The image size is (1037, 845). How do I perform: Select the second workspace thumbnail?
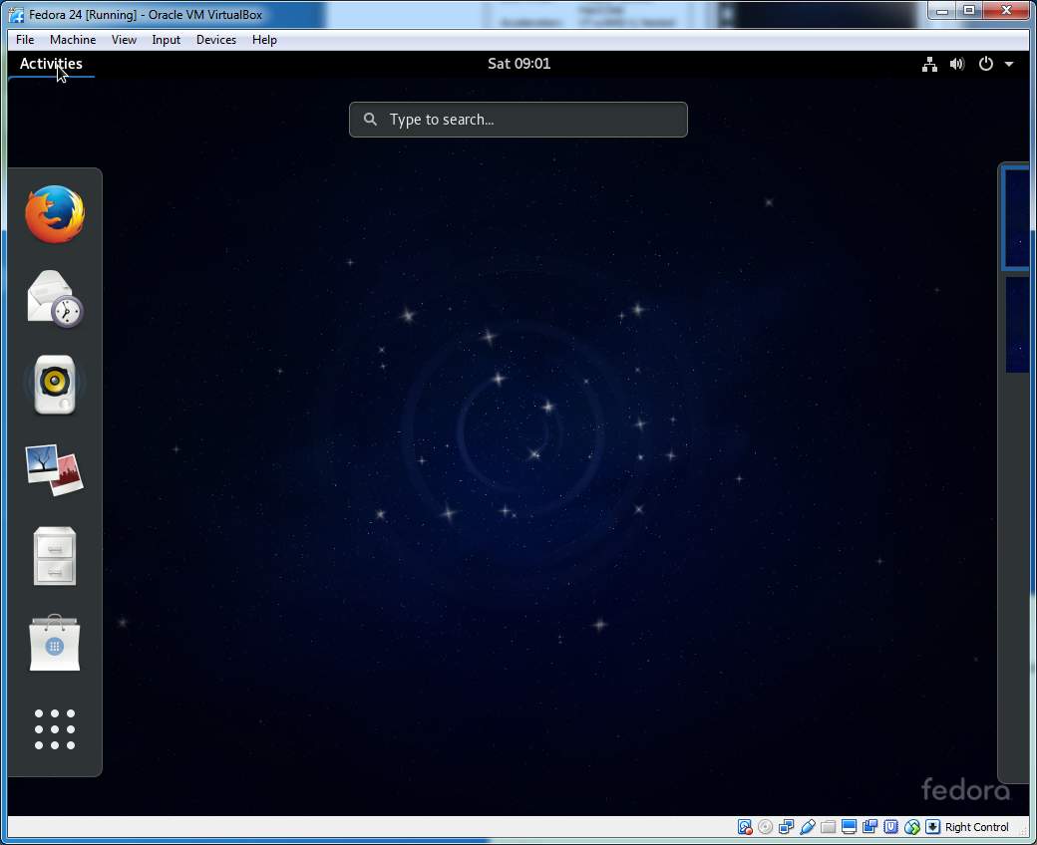coord(1017,325)
